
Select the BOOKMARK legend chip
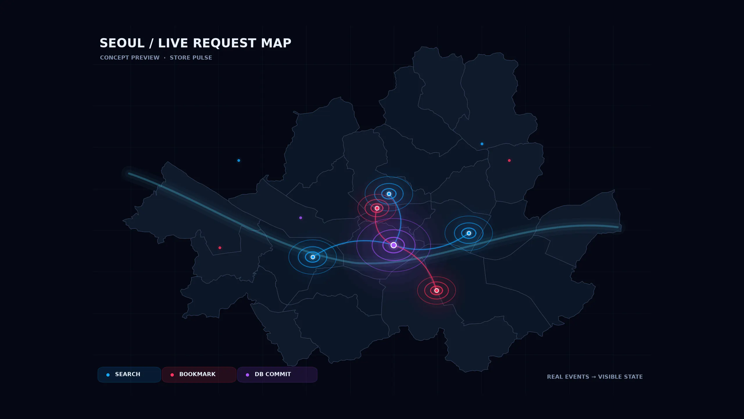pyautogui.click(x=199, y=374)
